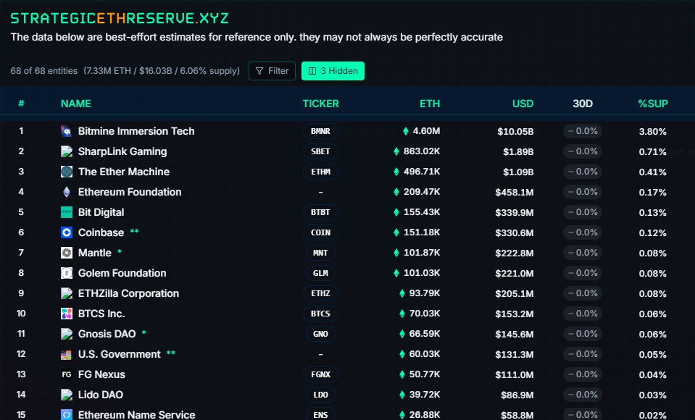The image size is (695, 420).
Task: Sort by the 30D column header
Action: click(583, 104)
